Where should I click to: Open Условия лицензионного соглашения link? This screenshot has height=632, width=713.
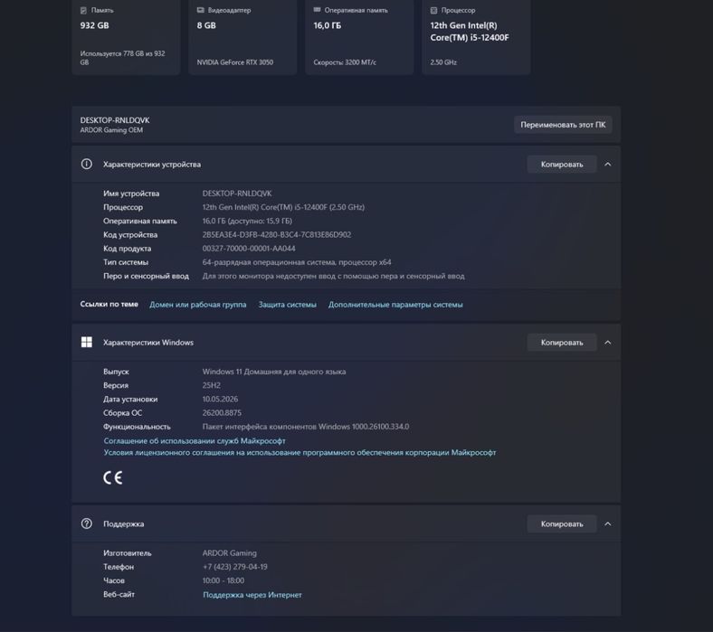[x=299, y=453]
